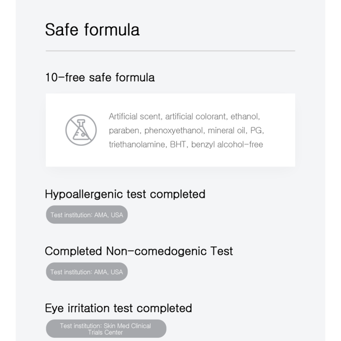Click the Completed Non-comedogenic Test heading
Screen dimensions: 341x341
click(139, 251)
